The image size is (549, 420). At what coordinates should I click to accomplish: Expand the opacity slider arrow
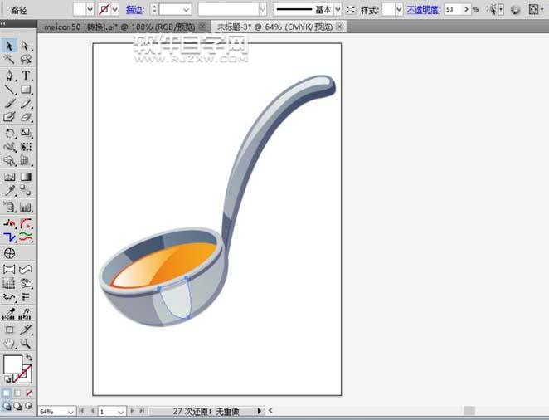(x=466, y=9)
